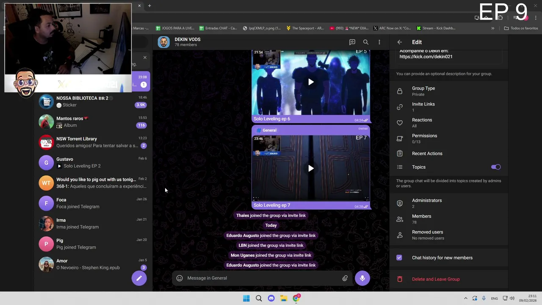This screenshot has height=305, width=542.
Task: Attach a file with the paperclip icon
Action: point(345,278)
